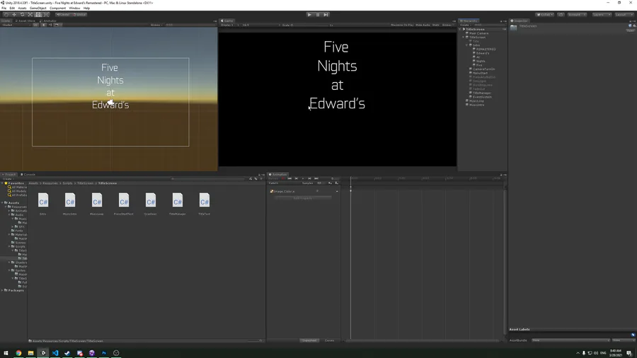Toggle Mute Audio in Game view

tap(423, 25)
